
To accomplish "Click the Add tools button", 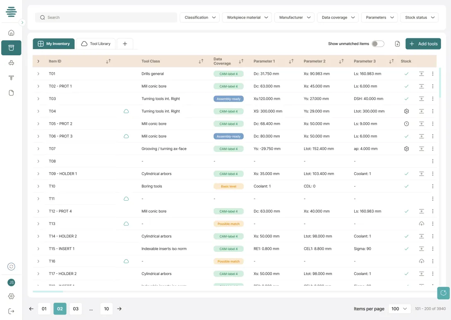I will pyautogui.click(x=423, y=43).
